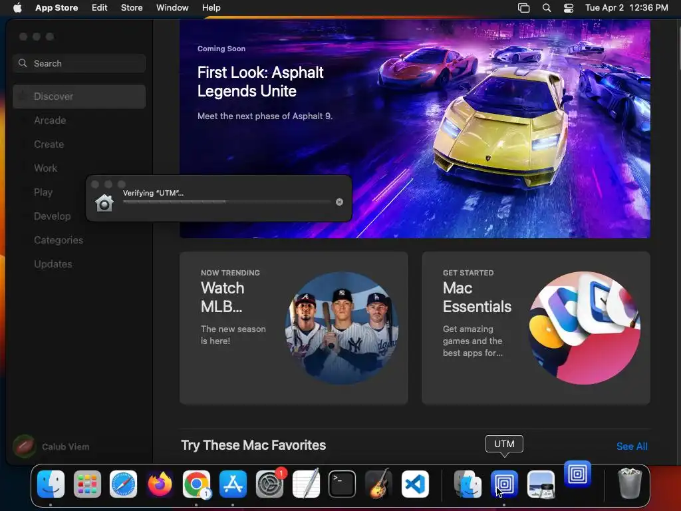The image size is (681, 511).
Task: Switch to the Work section
Action: (79, 168)
